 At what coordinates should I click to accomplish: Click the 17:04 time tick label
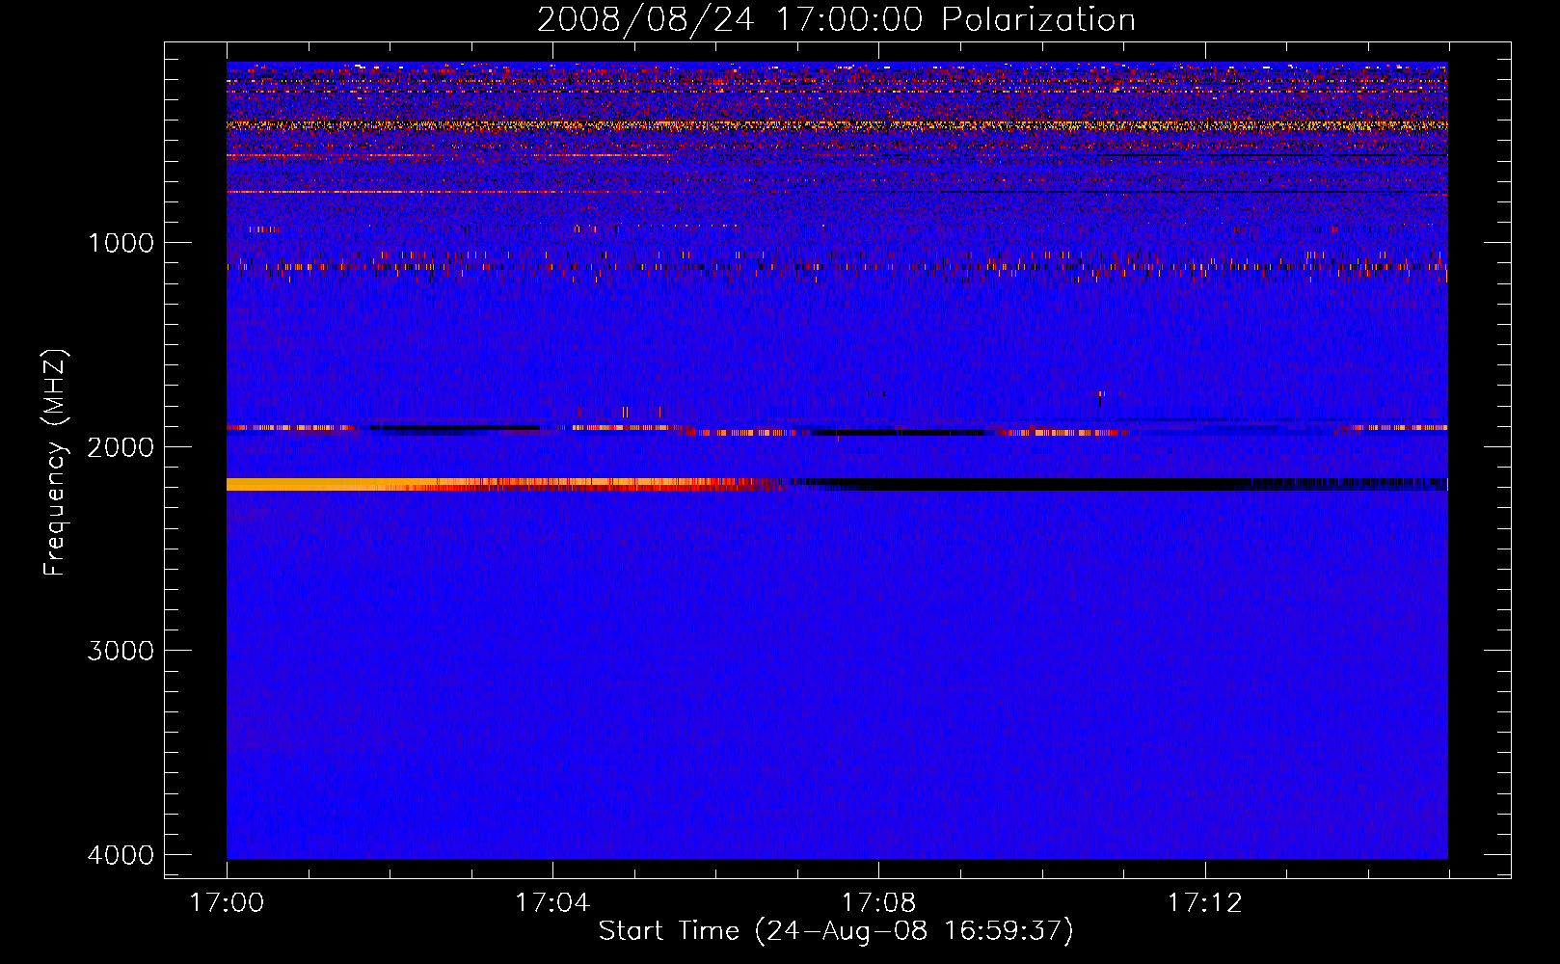coord(552,903)
